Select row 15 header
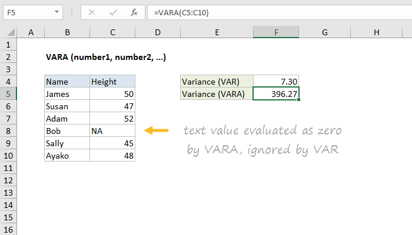The width and height of the screenshot is (412, 235). click(8, 217)
